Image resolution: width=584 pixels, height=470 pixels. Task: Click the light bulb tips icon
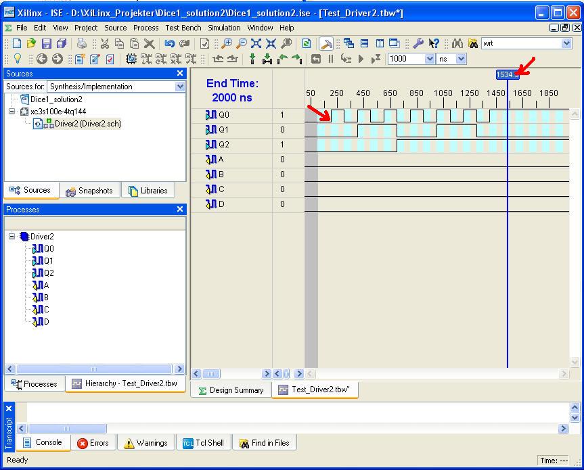pos(17,59)
